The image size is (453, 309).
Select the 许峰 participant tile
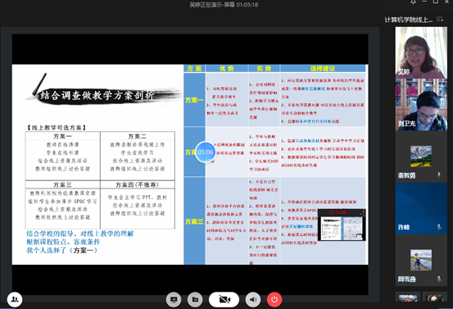pyautogui.click(x=421, y=208)
